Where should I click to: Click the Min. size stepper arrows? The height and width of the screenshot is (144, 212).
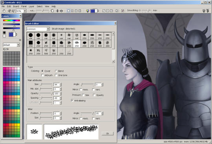(x=60, y=89)
